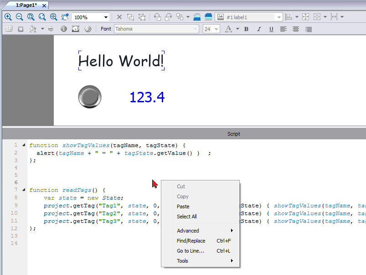Toggle italic text formatting
Screen dimensions: 366x275
(259, 29)
